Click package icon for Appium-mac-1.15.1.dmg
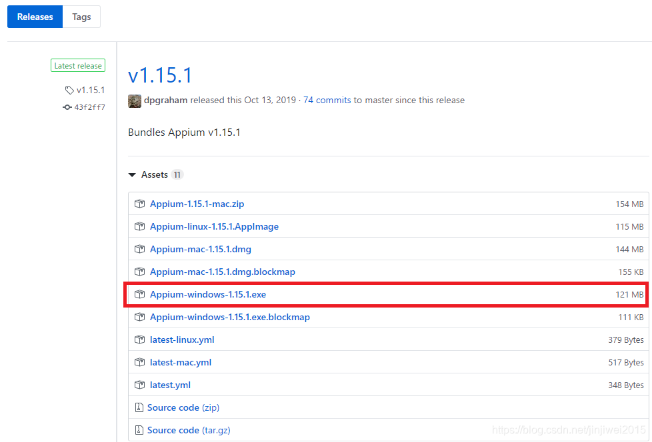The image size is (652, 442). click(140, 249)
